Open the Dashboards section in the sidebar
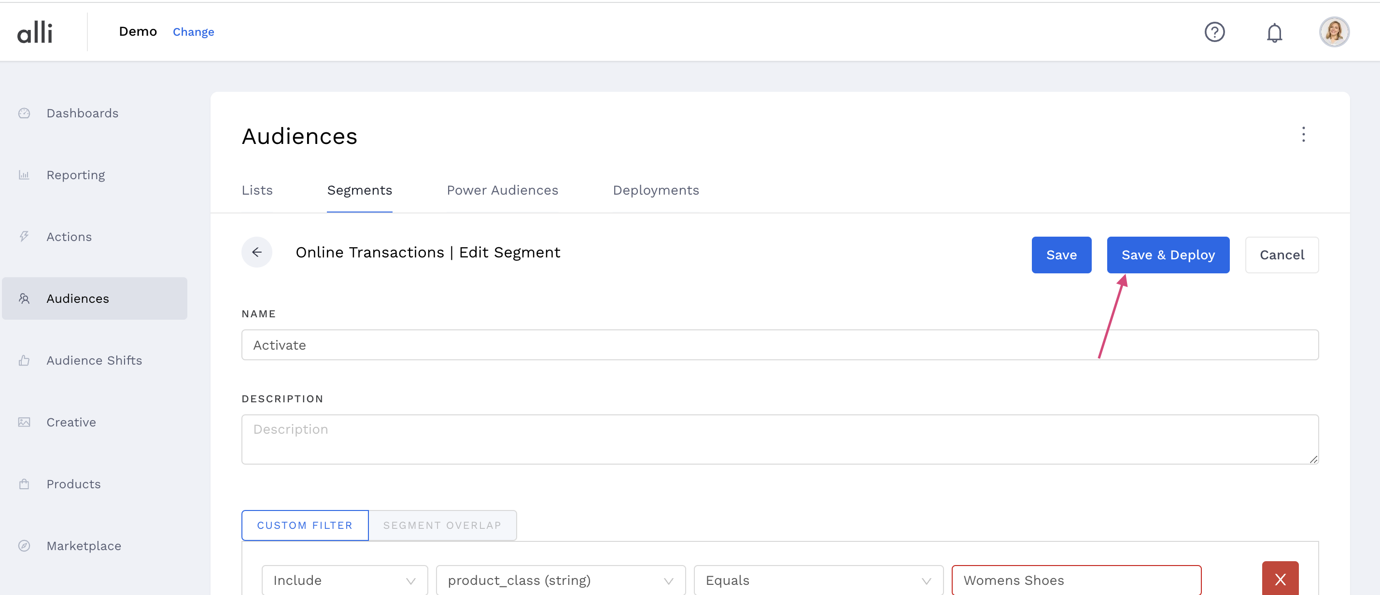This screenshot has width=1380, height=595. 83,113
